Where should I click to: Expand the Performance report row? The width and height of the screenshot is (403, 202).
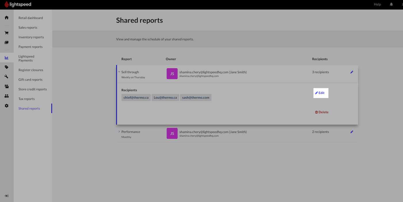119,132
